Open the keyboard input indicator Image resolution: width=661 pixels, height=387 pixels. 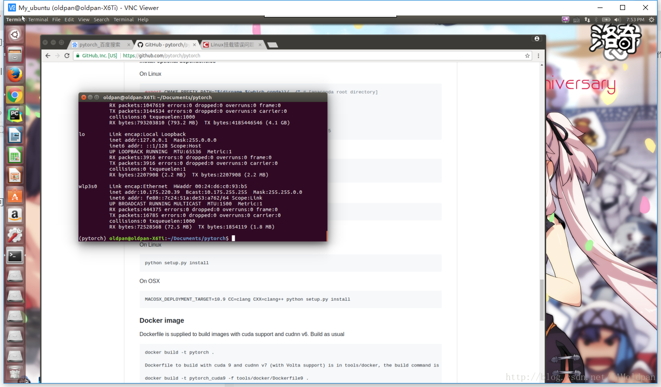(x=576, y=19)
